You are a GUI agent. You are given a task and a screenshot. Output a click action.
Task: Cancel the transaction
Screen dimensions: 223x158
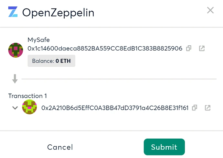click(x=60, y=147)
